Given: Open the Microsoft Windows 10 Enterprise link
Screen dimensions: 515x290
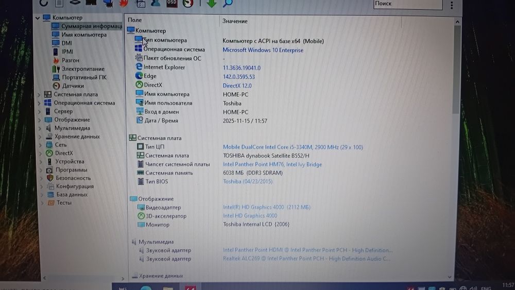Looking at the screenshot, I should tap(263, 50).
